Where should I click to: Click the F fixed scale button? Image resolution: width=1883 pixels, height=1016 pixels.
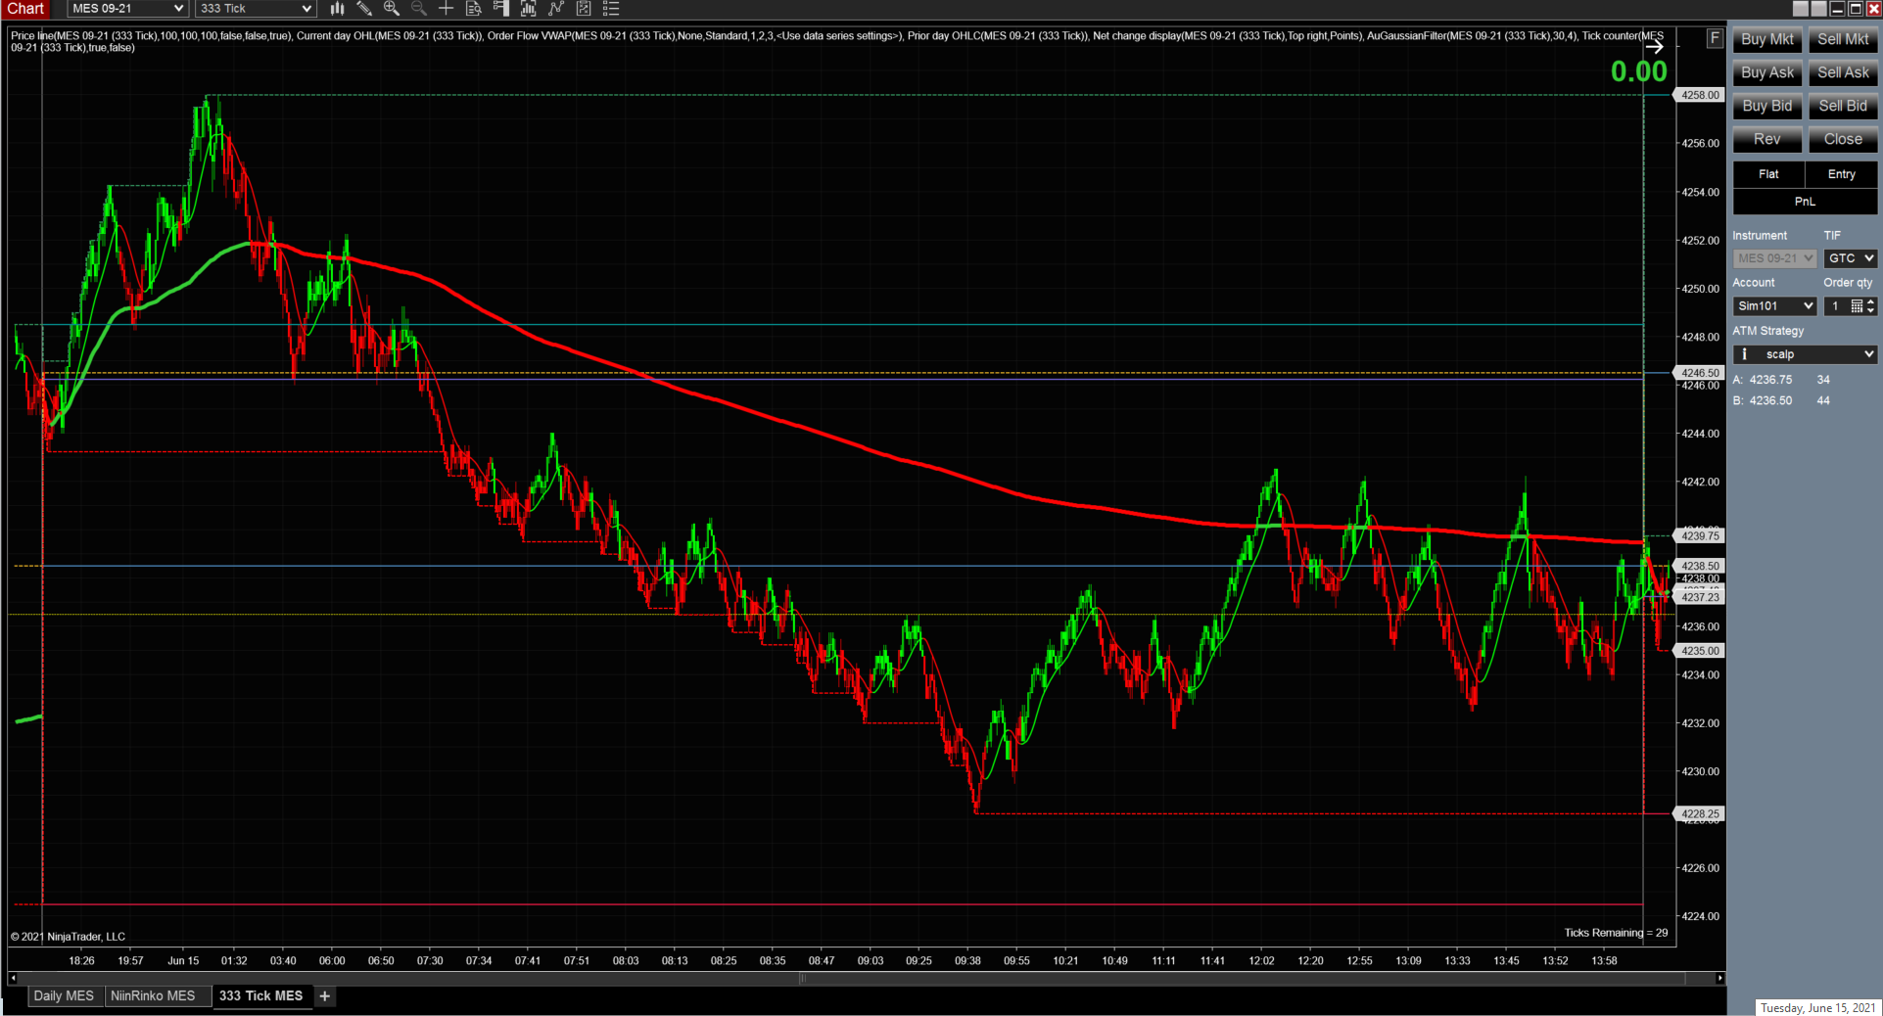(1715, 38)
